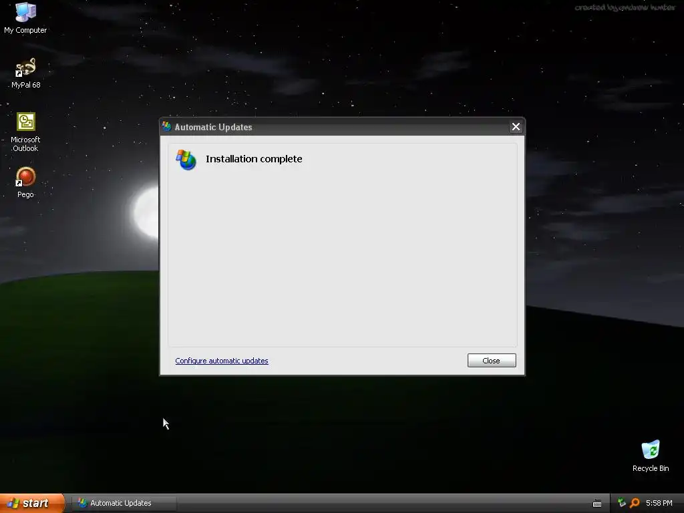
Task: Click the Windows Update shield icon in dialog
Action: [186, 160]
